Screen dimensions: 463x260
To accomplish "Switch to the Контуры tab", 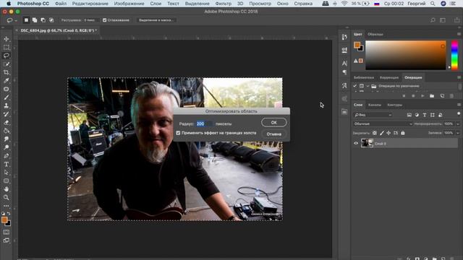I will click(x=394, y=105).
